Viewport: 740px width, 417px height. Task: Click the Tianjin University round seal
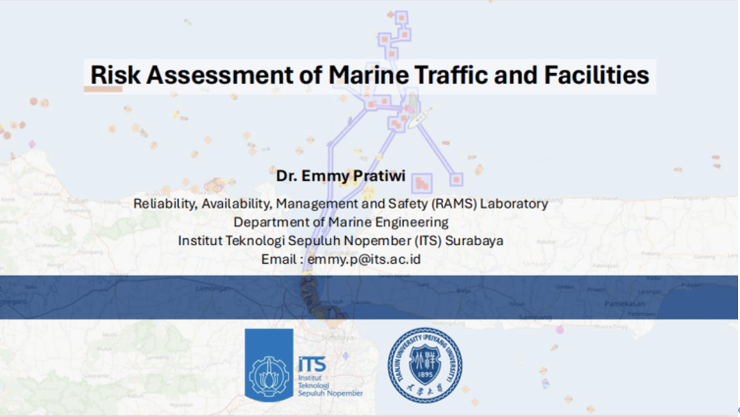pos(425,365)
